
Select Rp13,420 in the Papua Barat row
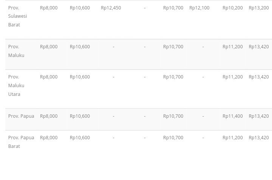258,138
